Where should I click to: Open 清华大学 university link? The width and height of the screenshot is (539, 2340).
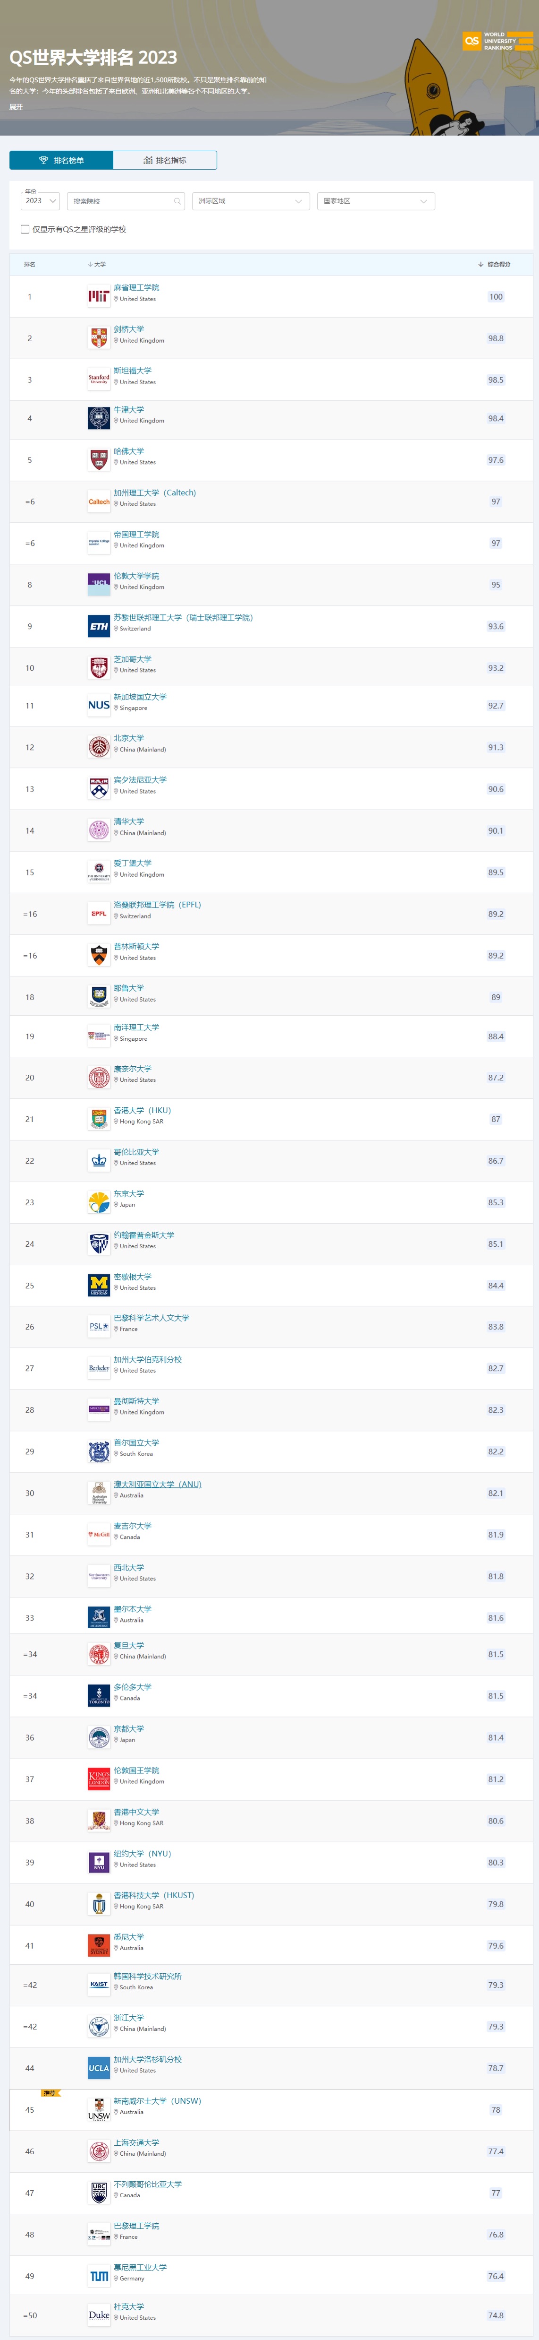point(128,821)
